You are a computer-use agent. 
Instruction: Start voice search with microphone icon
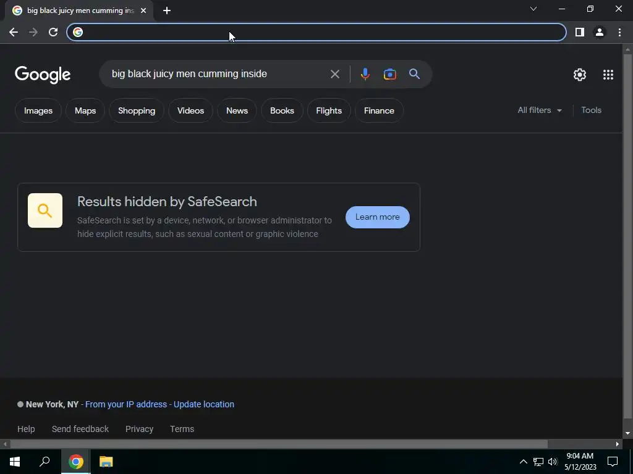(365, 74)
